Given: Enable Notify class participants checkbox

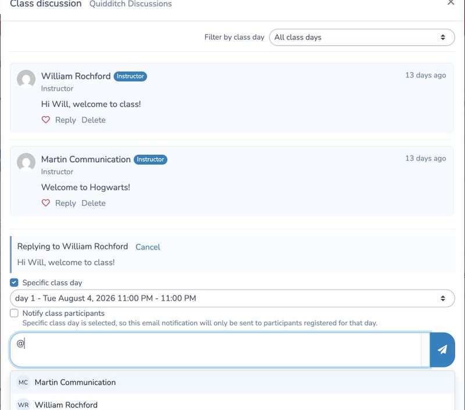Looking at the screenshot, I should pos(14,313).
